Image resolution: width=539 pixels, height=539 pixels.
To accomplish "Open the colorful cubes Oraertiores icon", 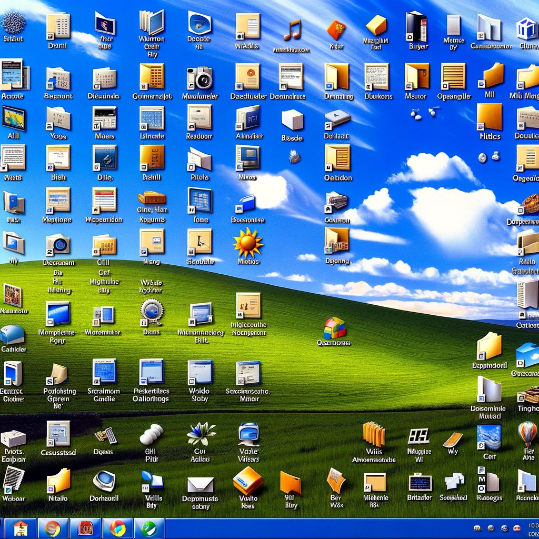I will tap(334, 328).
